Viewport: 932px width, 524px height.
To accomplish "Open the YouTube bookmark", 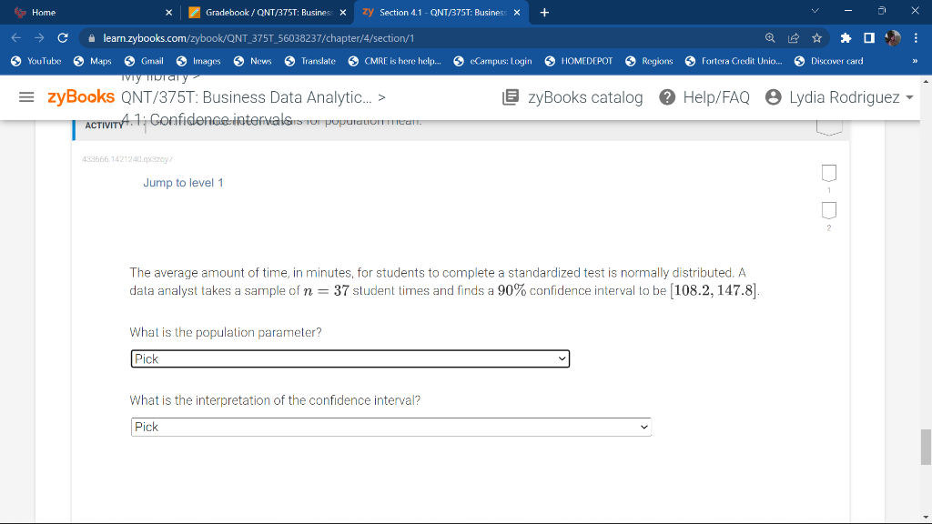I will pyautogui.click(x=35, y=61).
